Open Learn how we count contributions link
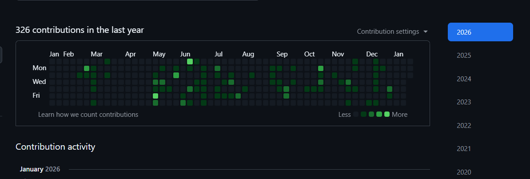Viewport: 530px width, 179px height. [88, 115]
